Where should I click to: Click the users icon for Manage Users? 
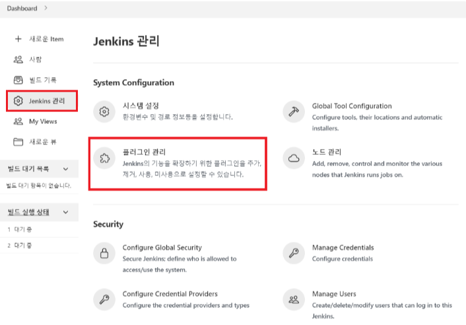tap(294, 299)
